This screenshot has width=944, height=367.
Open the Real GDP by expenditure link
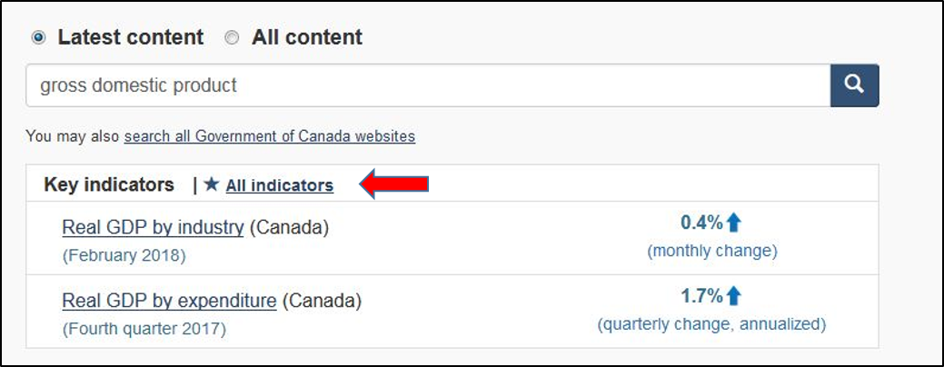169,300
